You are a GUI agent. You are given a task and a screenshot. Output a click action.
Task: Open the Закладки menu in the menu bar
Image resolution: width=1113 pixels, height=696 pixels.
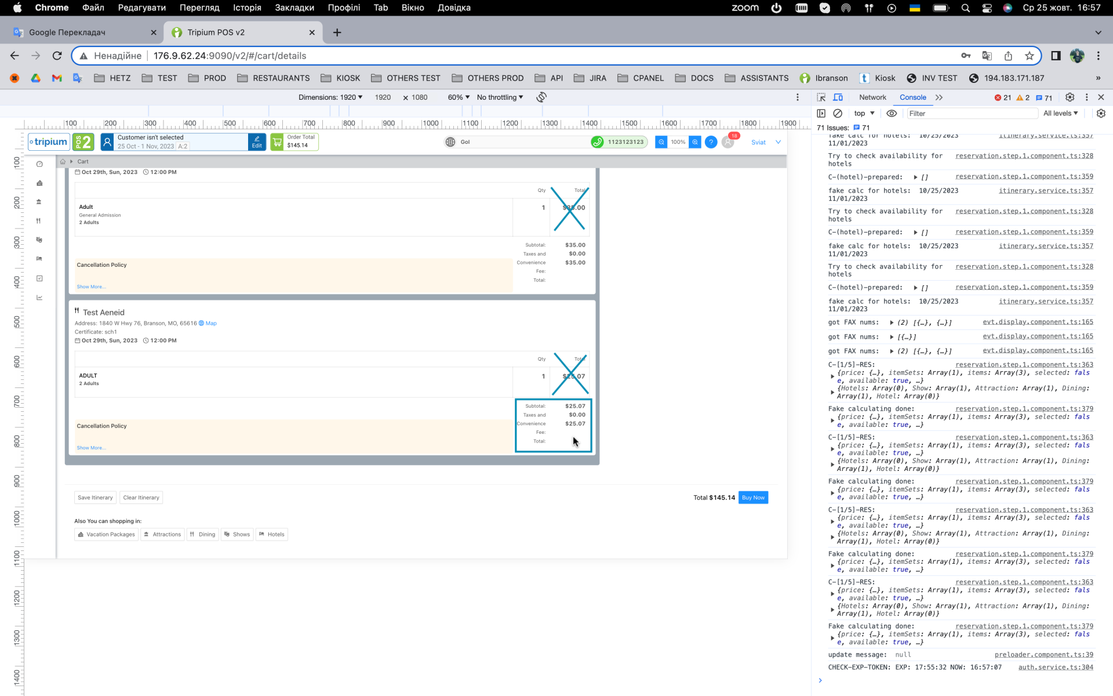click(294, 8)
